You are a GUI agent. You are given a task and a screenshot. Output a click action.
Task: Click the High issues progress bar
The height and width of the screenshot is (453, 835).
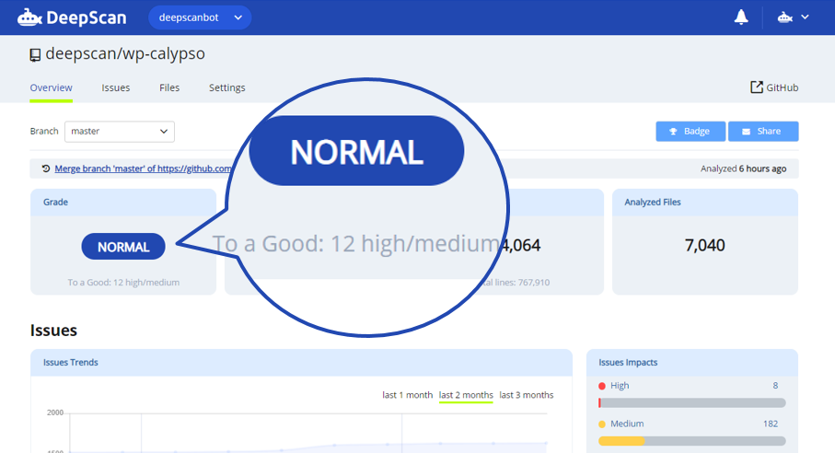point(691,403)
